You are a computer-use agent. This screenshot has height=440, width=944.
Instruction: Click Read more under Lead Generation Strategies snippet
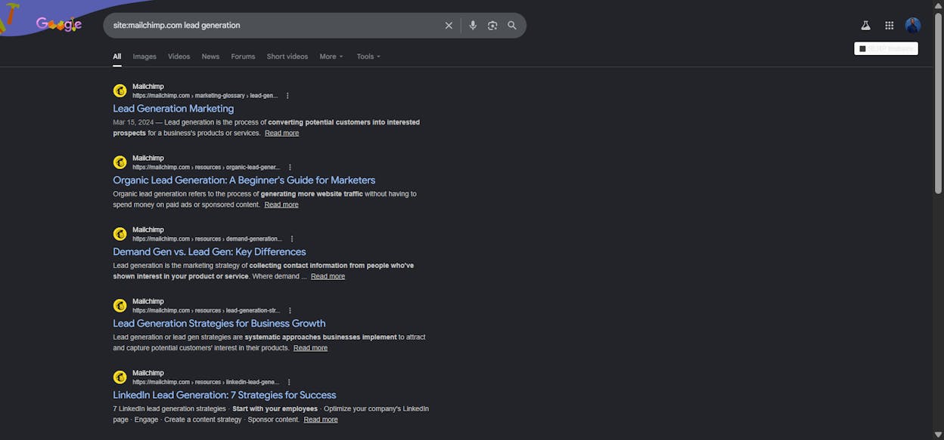(x=310, y=348)
